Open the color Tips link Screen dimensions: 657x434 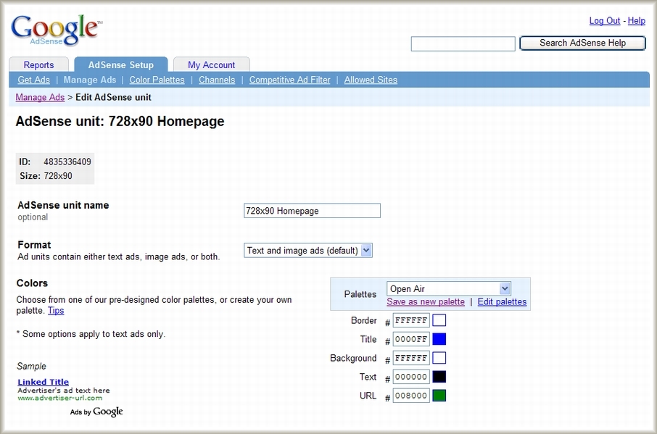click(56, 311)
